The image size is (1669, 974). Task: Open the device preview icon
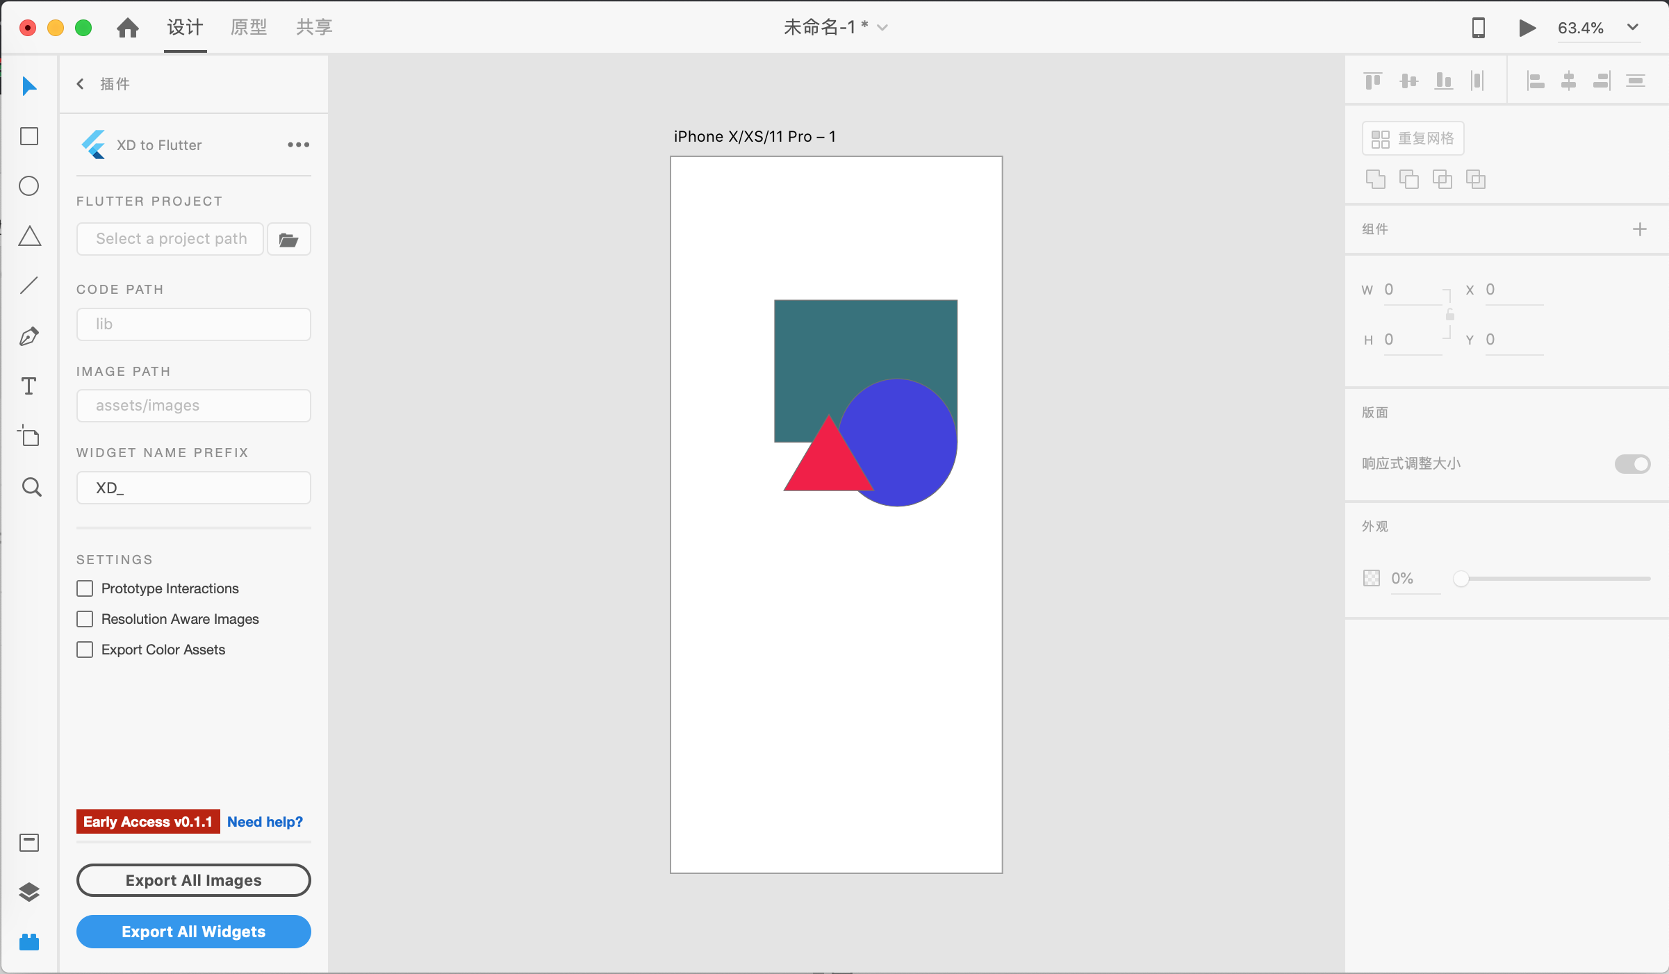click(1478, 28)
